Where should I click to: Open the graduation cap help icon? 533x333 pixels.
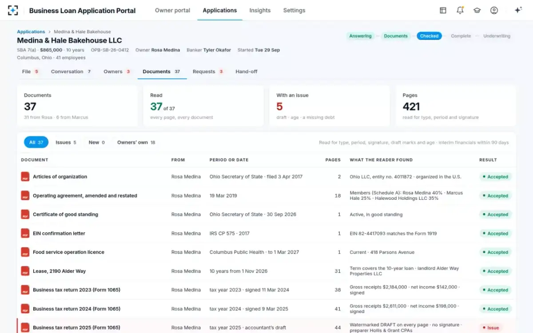coord(477,10)
